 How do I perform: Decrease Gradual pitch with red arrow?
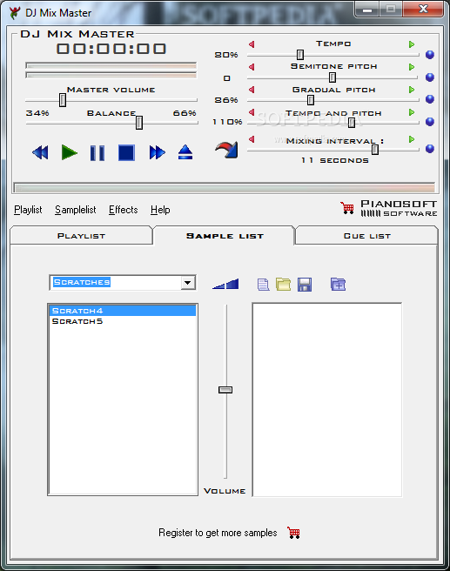point(252,90)
